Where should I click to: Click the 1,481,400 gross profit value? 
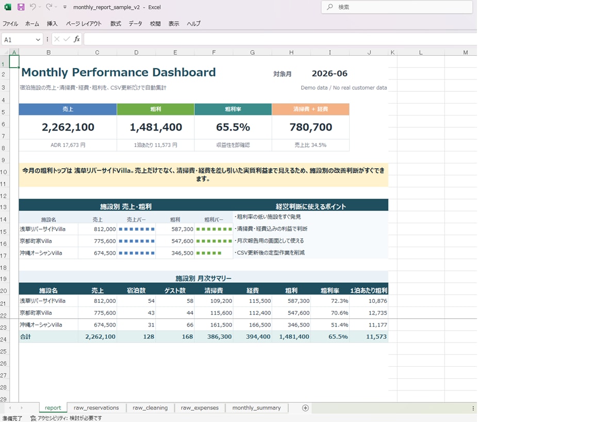(156, 127)
